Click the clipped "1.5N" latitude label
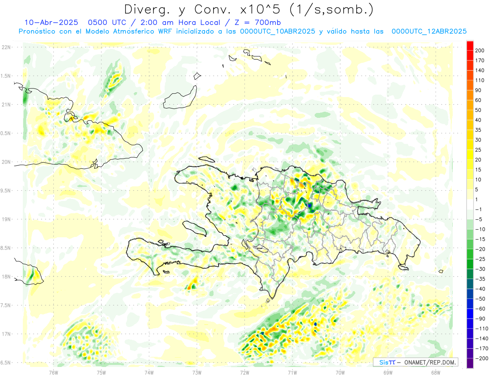This screenshot has height=378, width=489. tap(6, 76)
